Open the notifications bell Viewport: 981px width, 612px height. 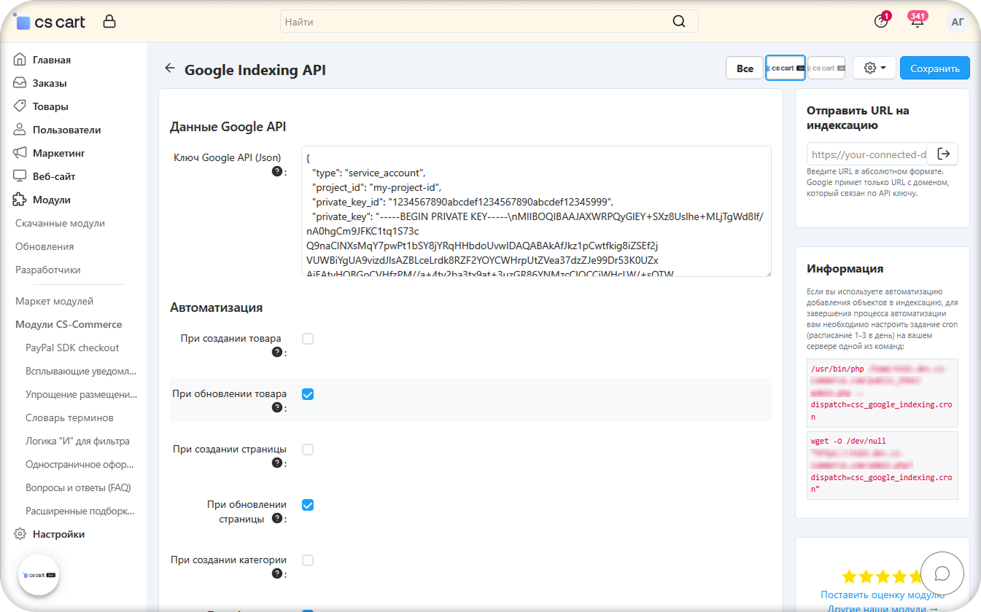[x=918, y=22]
